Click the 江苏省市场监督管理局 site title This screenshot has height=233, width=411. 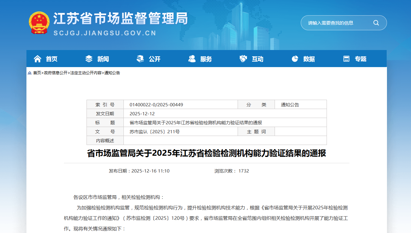(120, 19)
